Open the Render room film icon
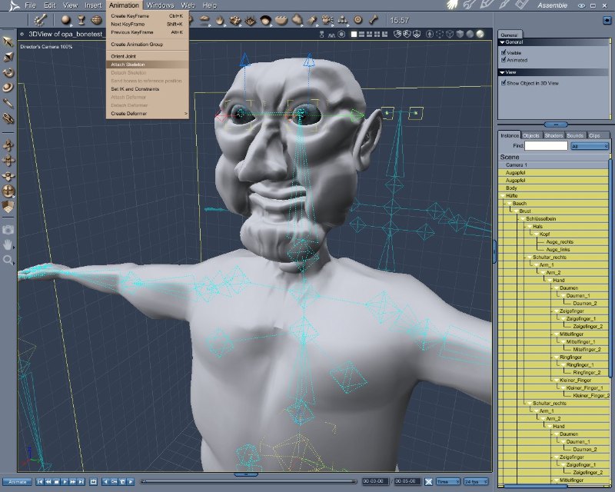This screenshot has width=615, height=492. [522, 5]
